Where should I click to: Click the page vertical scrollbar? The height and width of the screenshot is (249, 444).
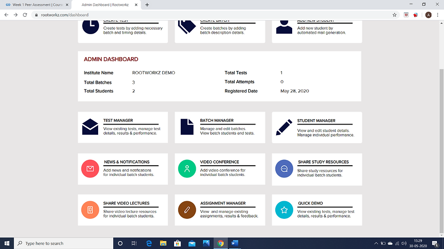[x=441, y=151]
